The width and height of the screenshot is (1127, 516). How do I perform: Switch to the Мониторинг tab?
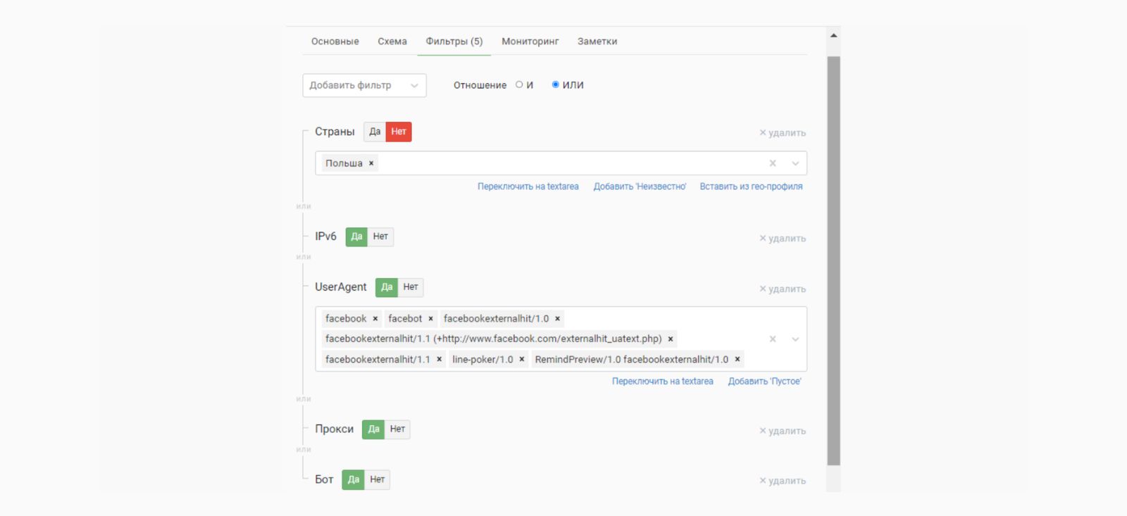click(x=530, y=42)
